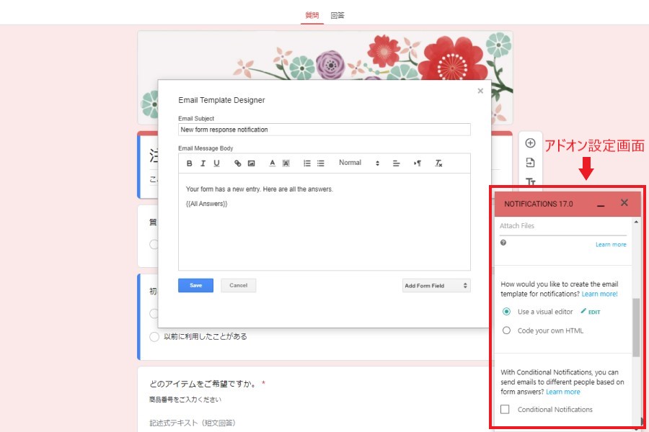Screen dimensions: 649x432
Task: Clear text formatting with the Tx icon
Action: 438,163
